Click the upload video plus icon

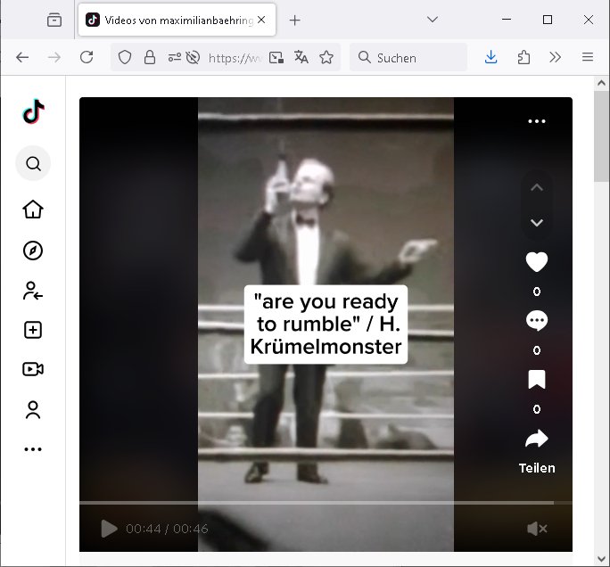click(33, 330)
